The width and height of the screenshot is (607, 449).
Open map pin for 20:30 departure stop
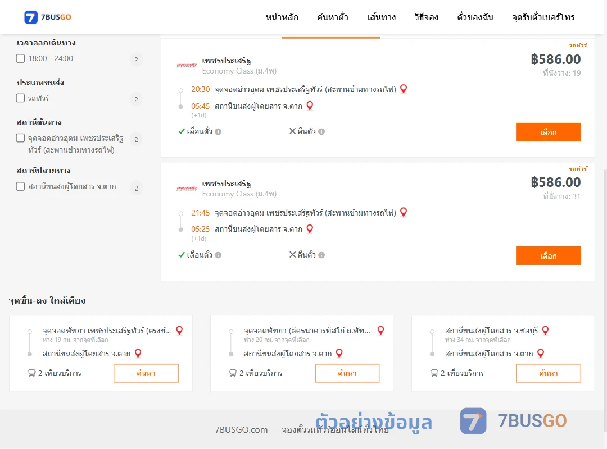point(404,89)
